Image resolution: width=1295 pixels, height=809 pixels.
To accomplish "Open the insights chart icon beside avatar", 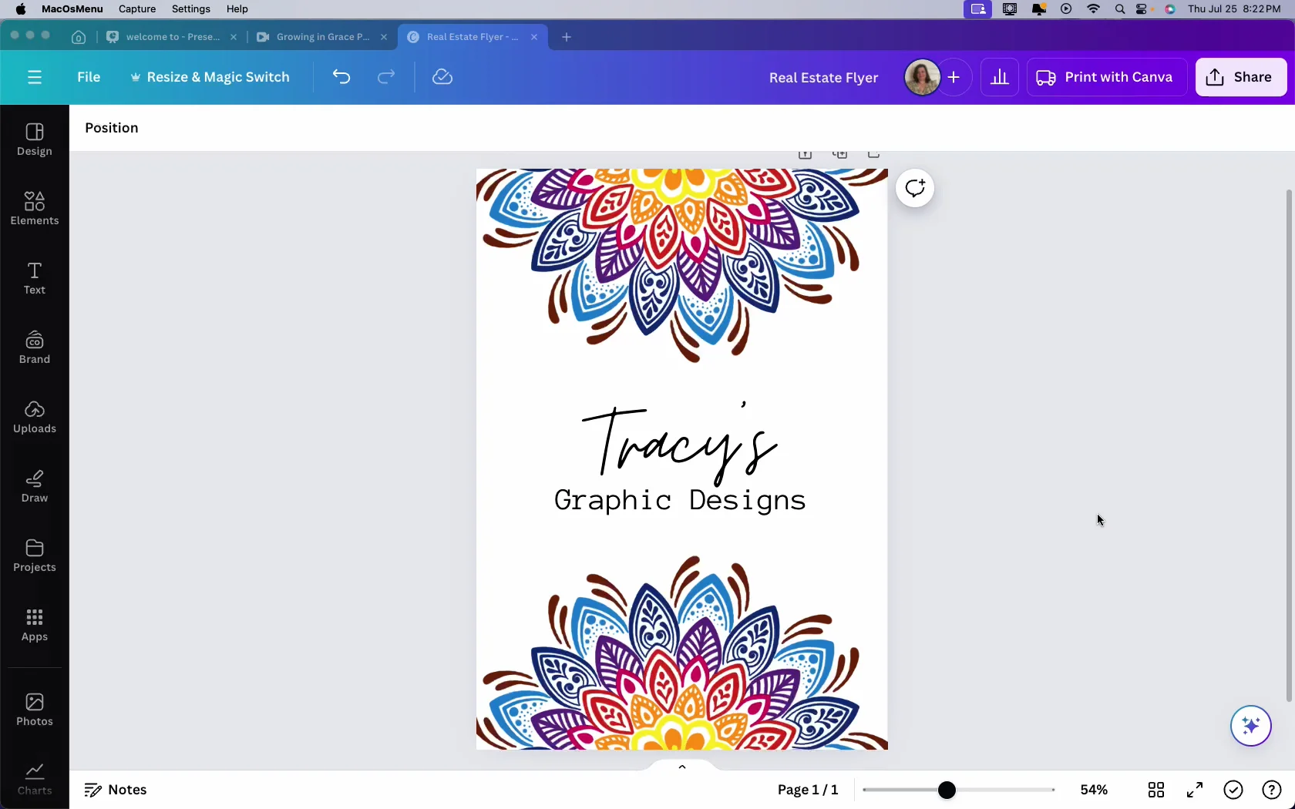I will click(x=999, y=77).
